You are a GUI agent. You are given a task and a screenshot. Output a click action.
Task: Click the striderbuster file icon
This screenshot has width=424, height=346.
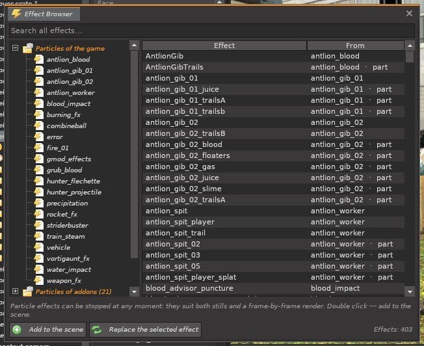pos(38,225)
